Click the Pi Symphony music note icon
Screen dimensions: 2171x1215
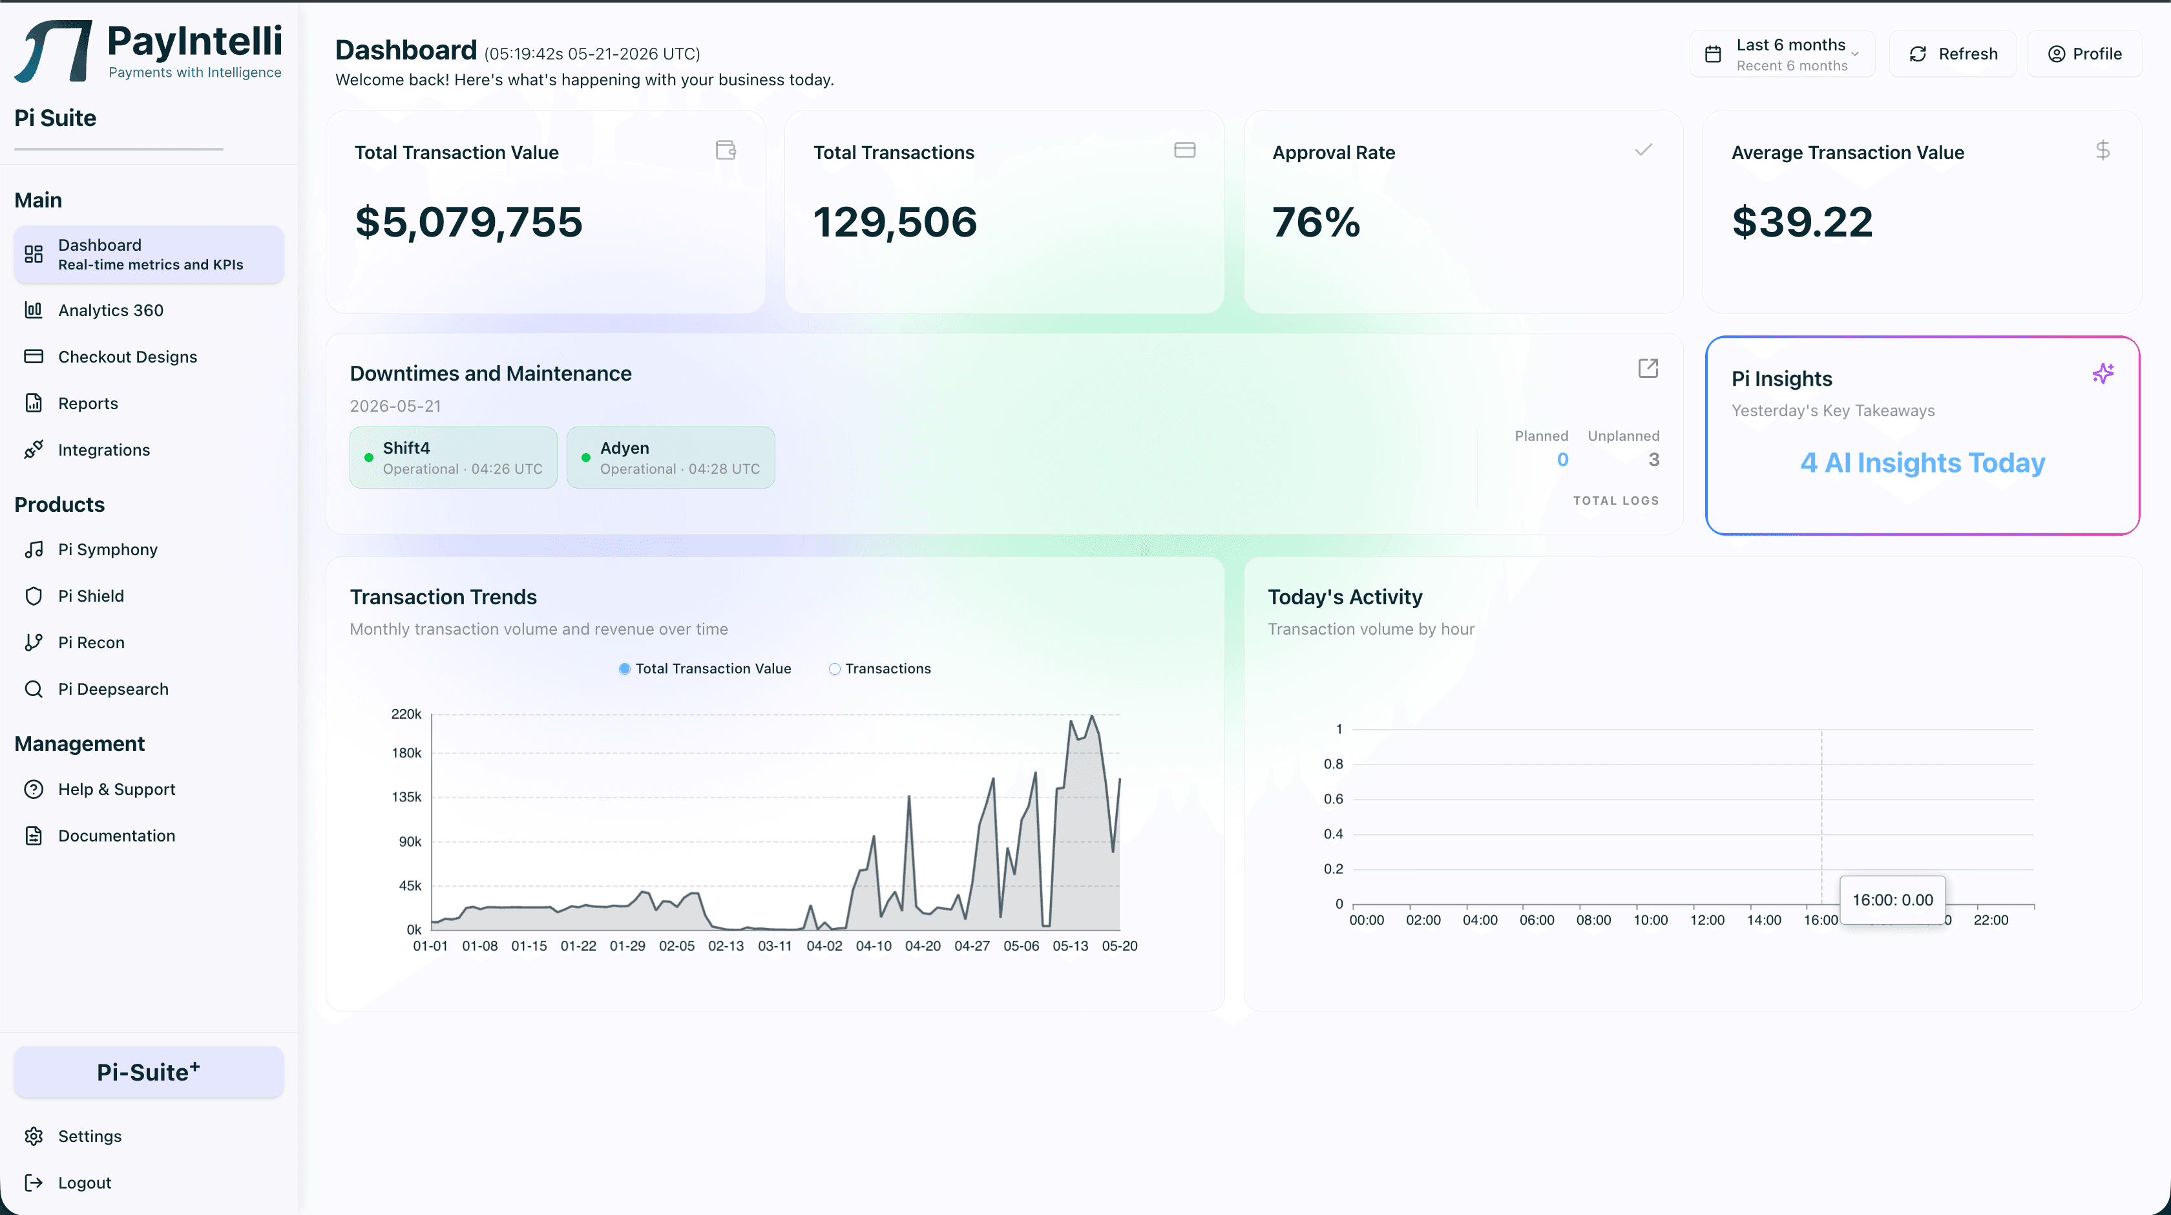[x=34, y=550]
